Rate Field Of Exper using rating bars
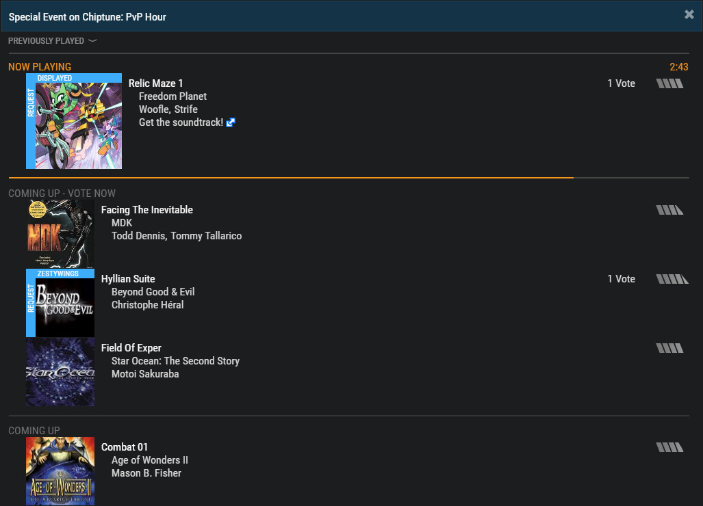 (x=669, y=348)
